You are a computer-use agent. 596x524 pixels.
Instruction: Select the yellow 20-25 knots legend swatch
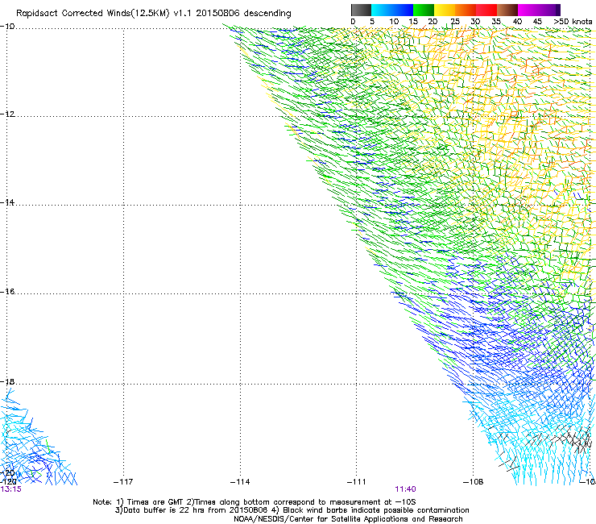pos(445,10)
